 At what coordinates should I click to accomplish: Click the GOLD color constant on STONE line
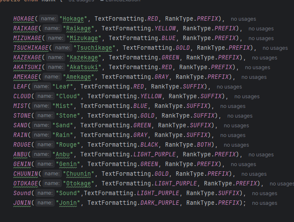[147, 115]
